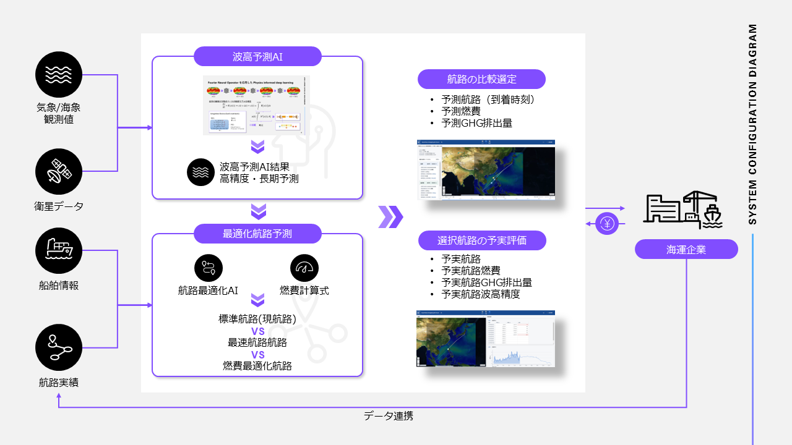The width and height of the screenshot is (792, 445).
Task: Click the wave icon for 気象/海象観測値
Action: (59, 74)
